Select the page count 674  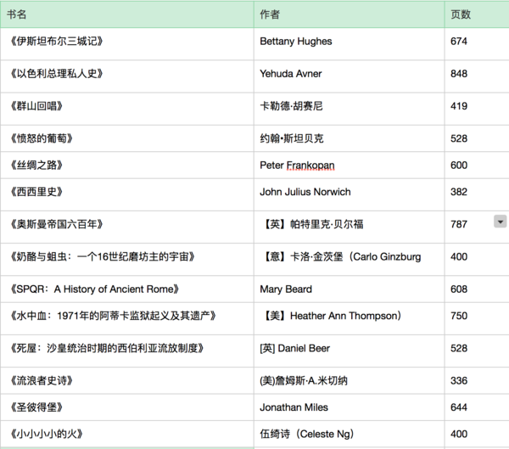[x=459, y=42]
